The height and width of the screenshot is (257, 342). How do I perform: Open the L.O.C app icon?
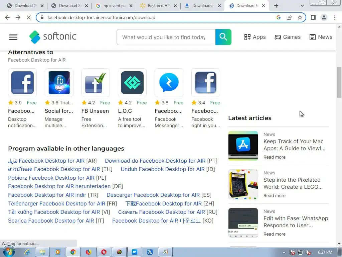tap(132, 83)
